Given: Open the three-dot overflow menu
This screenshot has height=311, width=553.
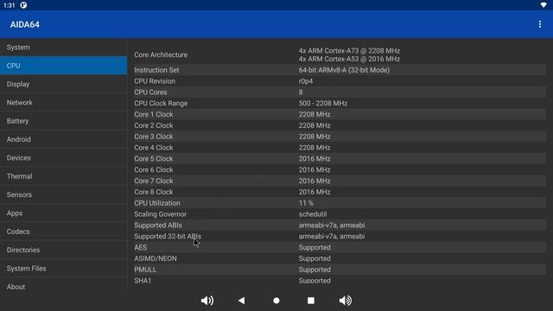Looking at the screenshot, I should [539, 24].
